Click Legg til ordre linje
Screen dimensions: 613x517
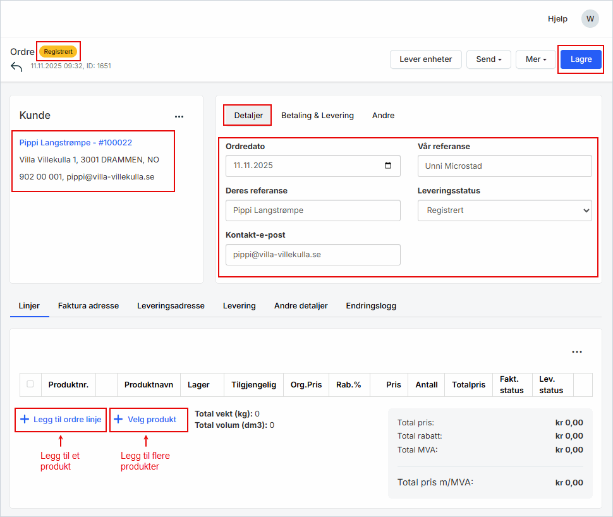(x=61, y=420)
